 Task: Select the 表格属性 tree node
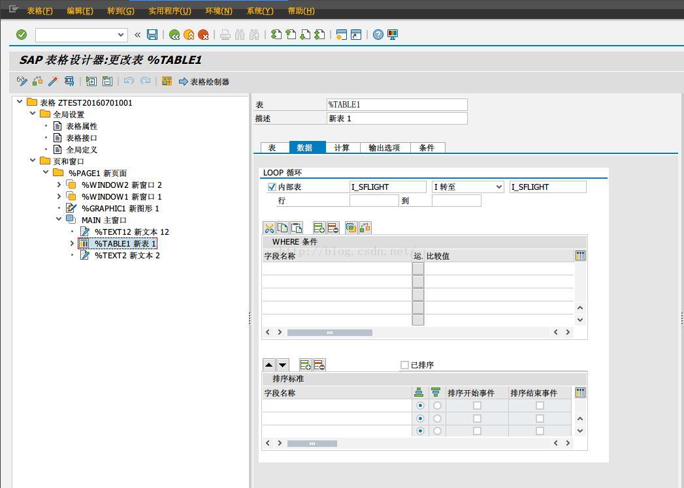82,127
